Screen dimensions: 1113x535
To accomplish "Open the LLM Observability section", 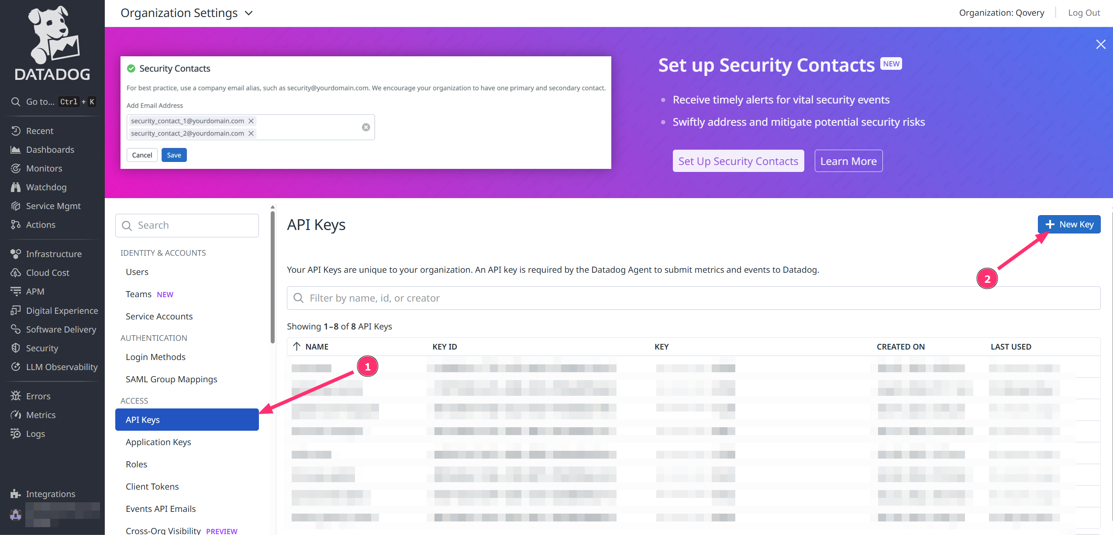I will pyautogui.click(x=62, y=367).
